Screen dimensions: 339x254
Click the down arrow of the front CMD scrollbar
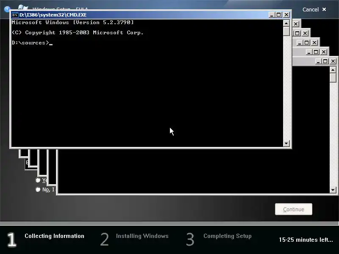[286, 143]
